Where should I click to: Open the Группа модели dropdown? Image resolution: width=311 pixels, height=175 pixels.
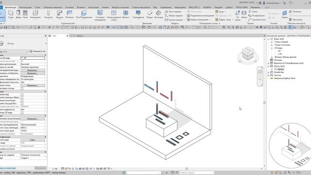pyautogui.click(x=184, y=20)
